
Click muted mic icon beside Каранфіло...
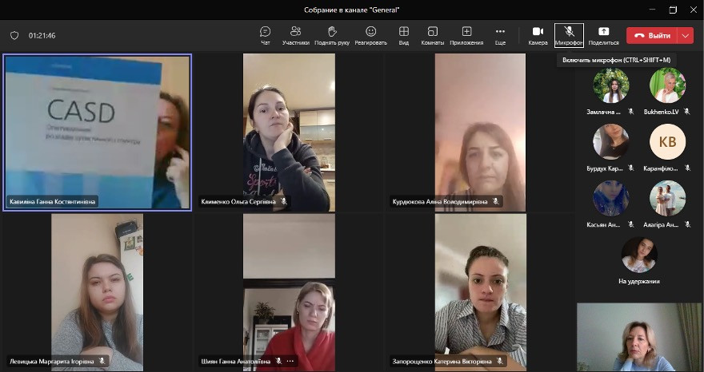pos(687,168)
